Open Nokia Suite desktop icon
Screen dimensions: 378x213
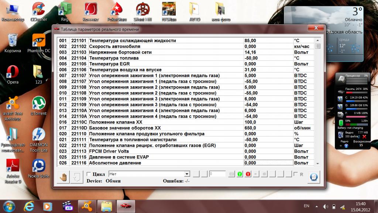coord(39,168)
